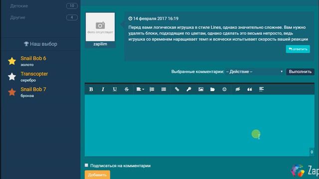Open text alignment dropdown in toolbar
The width and height of the screenshot is (319, 179).
(140, 89)
